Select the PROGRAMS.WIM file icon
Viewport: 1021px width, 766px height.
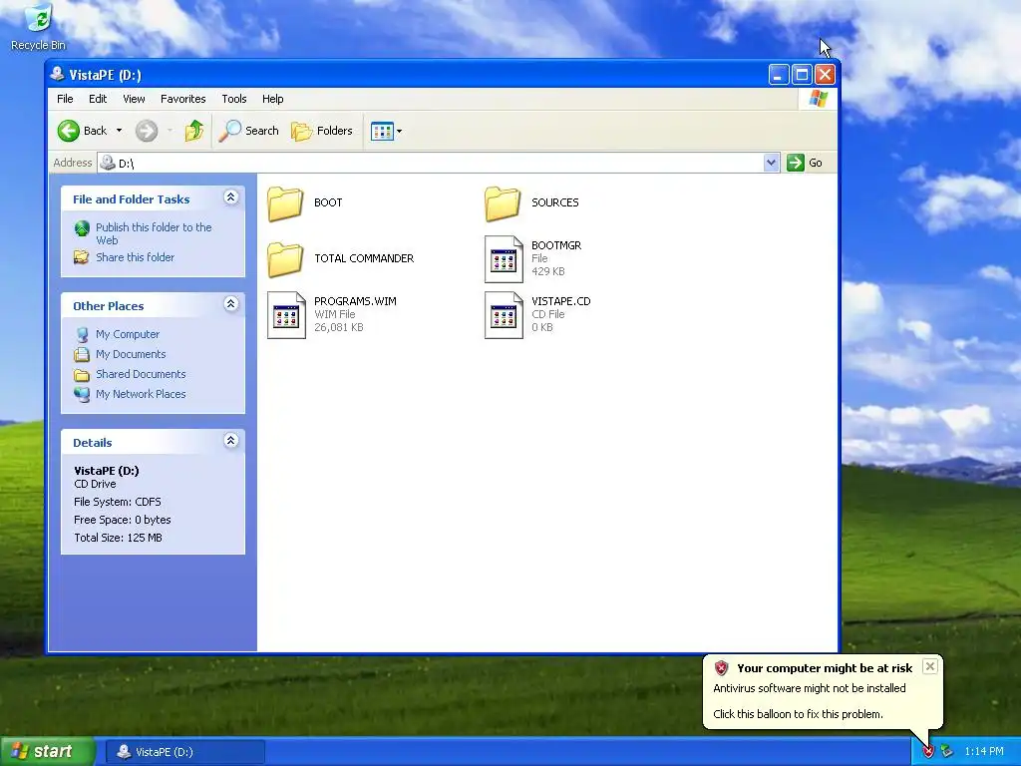286,315
